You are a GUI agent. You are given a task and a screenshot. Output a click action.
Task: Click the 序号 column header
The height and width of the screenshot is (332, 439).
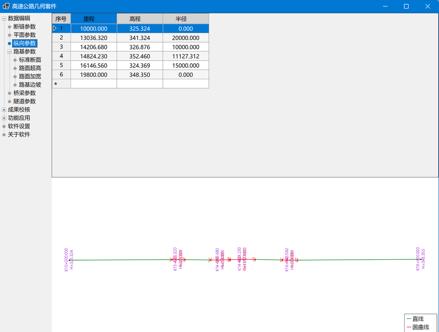(x=61, y=19)
